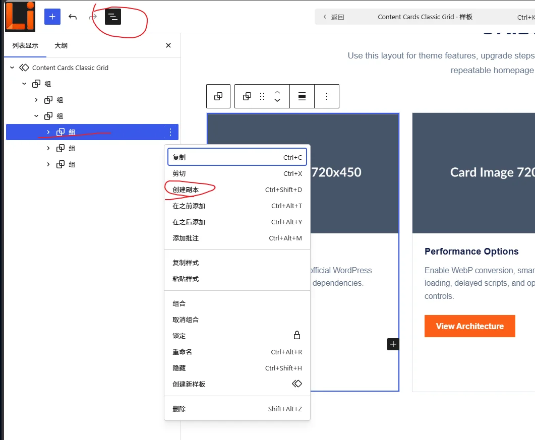The width and height of the screenshot is (535, 440).
Task: Choose 删除 to remove the block
Action: 237,409
